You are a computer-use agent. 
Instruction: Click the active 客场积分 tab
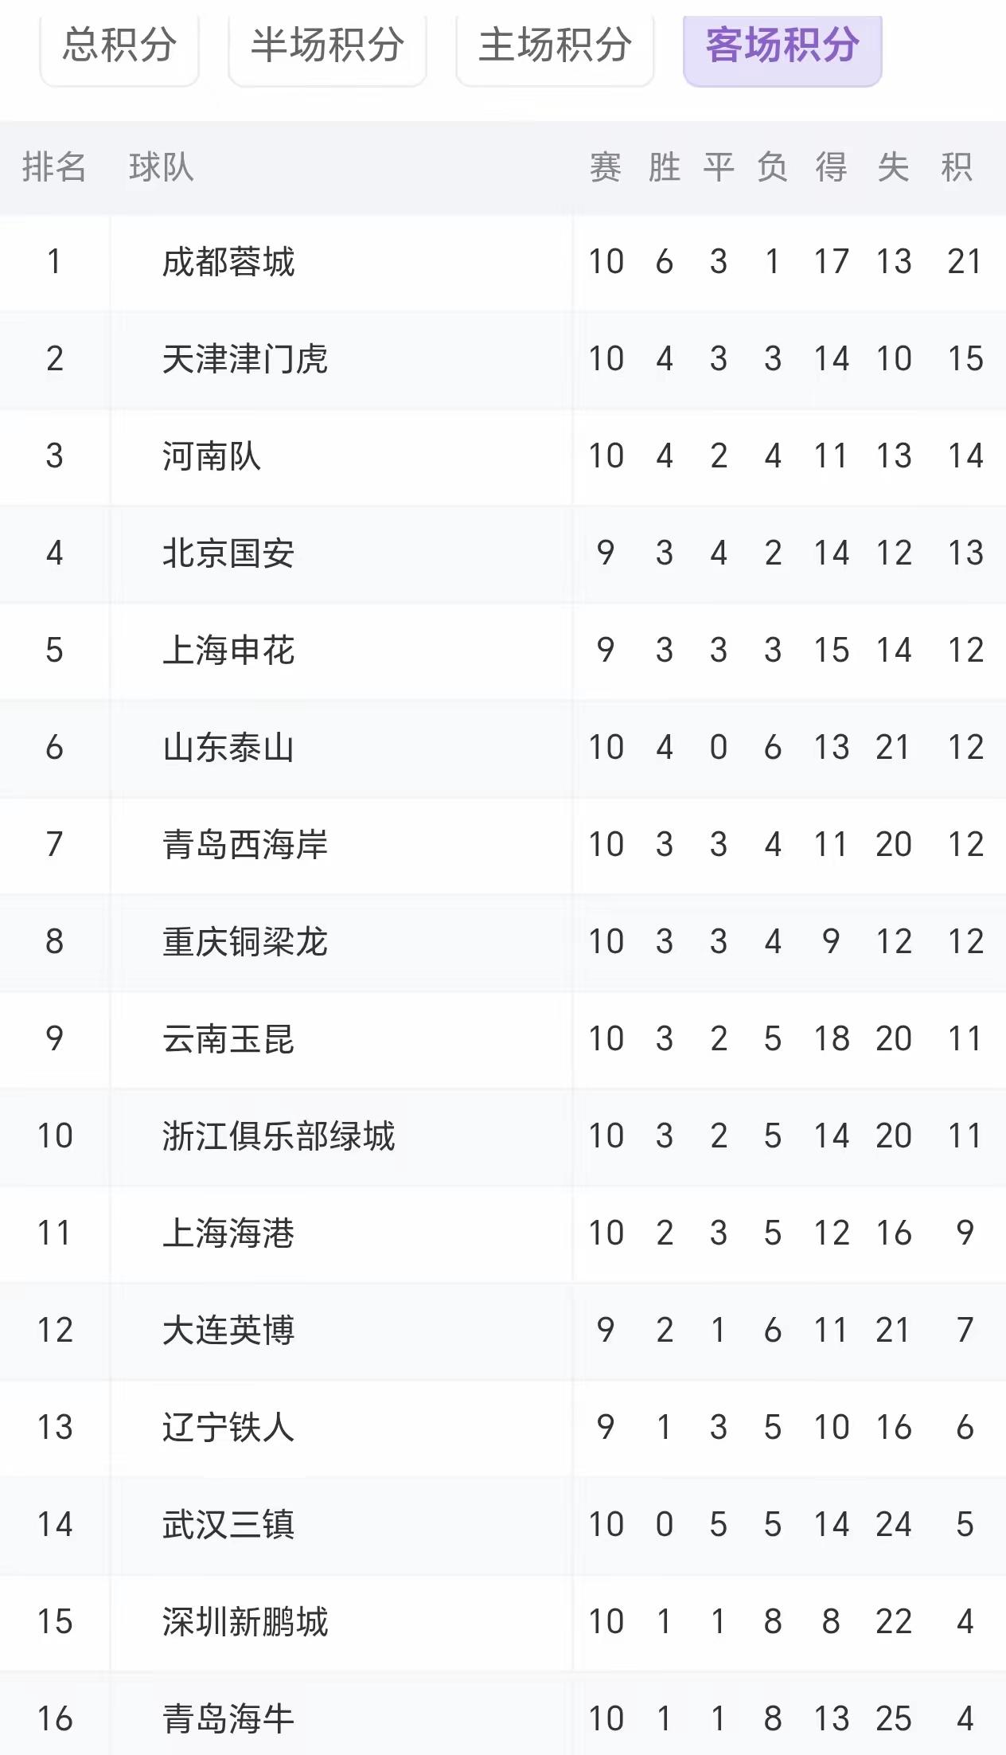tap(782, 46)
